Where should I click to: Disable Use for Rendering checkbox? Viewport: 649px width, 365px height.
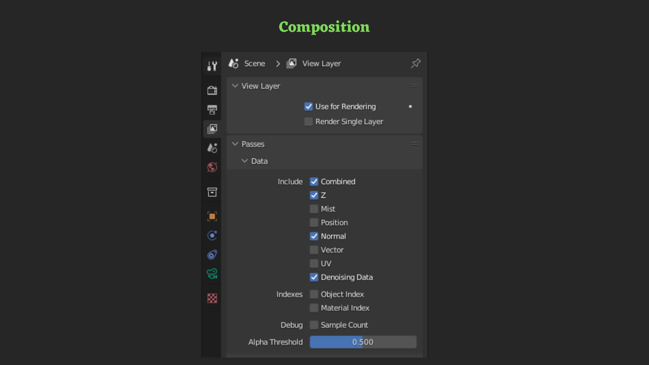click(308, 106)
